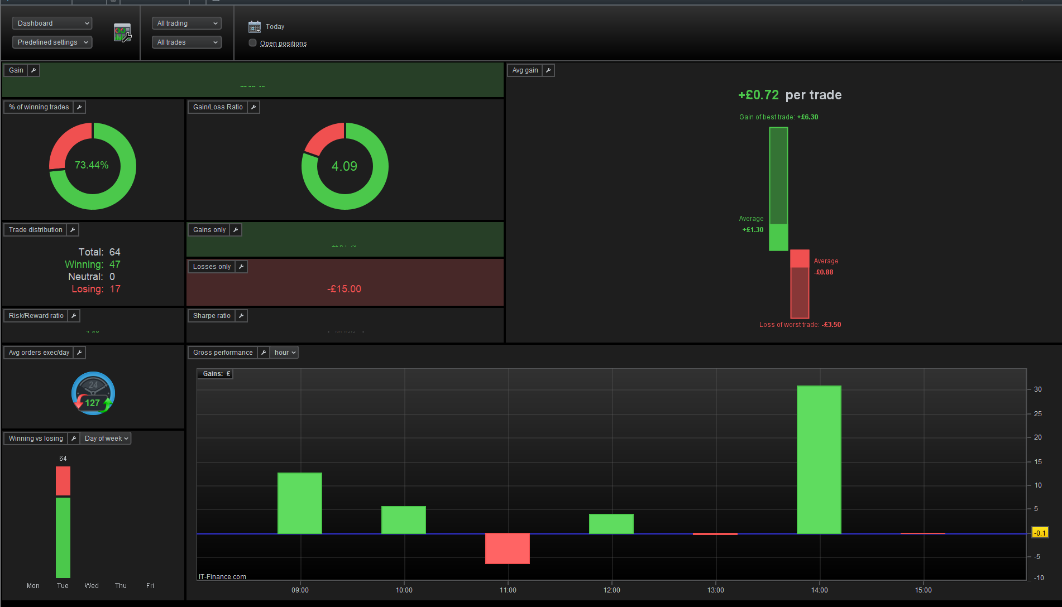The width and height of the screenshot is (1062, 607).
Task: Expand the Predefined settings dropdown
Action: 52,42
